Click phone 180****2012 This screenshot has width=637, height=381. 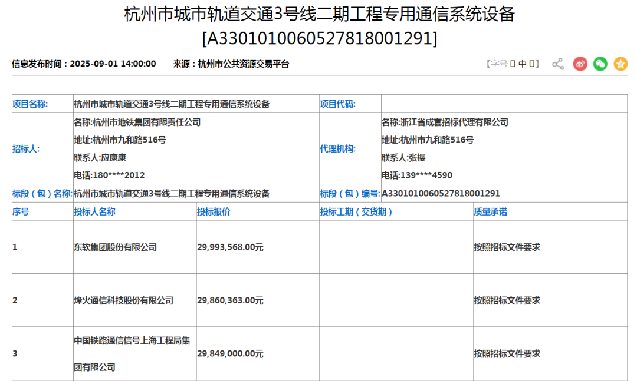119,175
